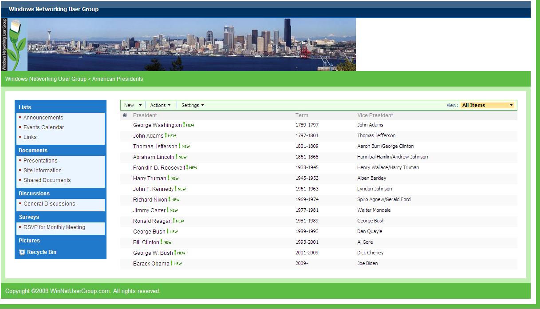Open RSVP for Monthly Meeting survey

click(x=54, y=227)
